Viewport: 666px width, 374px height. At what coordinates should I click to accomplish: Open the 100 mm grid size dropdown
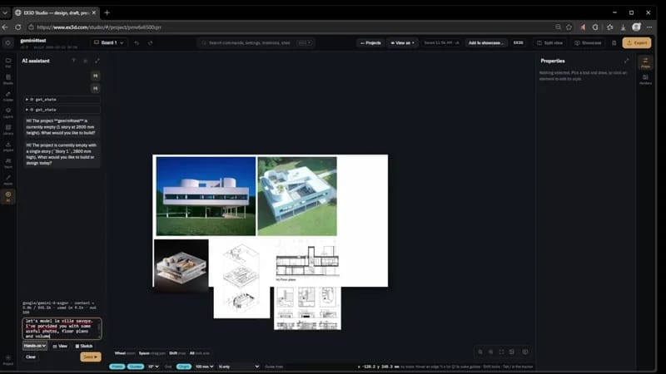[x=204, y=367]
